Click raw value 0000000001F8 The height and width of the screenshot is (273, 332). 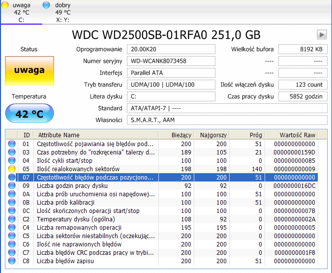tap(295, 252)
